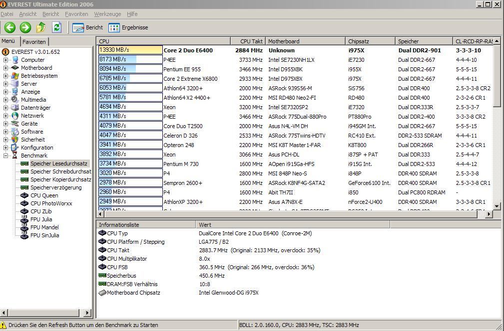Expand the Netzwerk tree node
The width and height of the screenshot is (504, 331).
tap(5, 116)
